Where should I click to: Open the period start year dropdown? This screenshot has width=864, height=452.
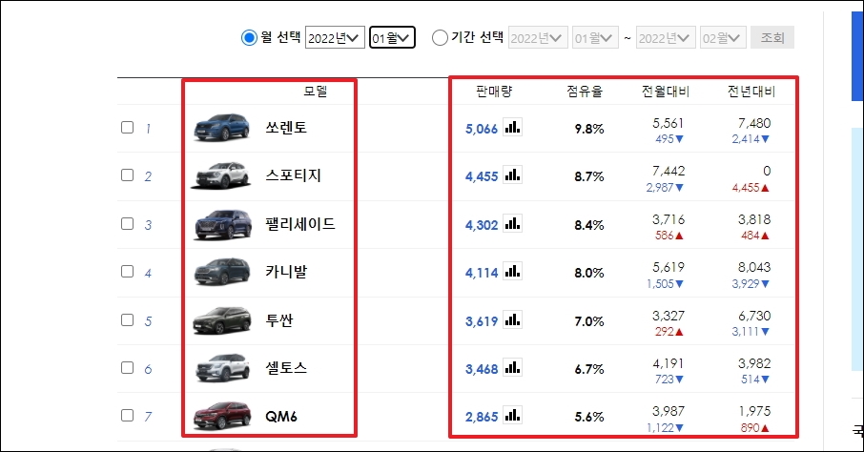point(538,37)
